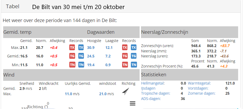
Task: Open the Hellmangetal statistic link
Action: 153,83
